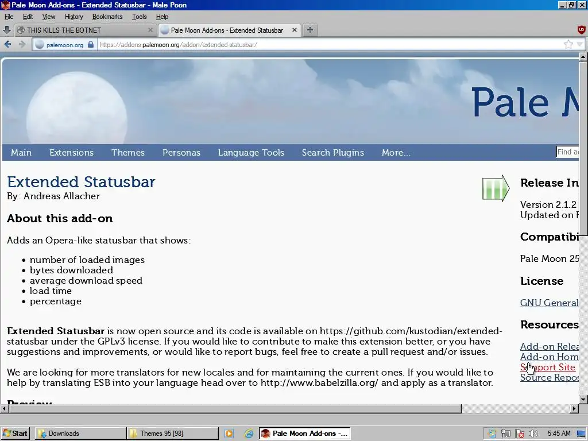
Task: Open the Add-on Homepage link
Action: (550, 357)
